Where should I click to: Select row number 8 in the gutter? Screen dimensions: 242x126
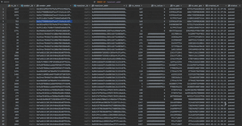tap(2, 31)
